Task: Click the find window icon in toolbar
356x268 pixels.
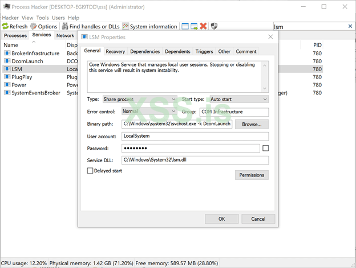Action: click(185, 27)
